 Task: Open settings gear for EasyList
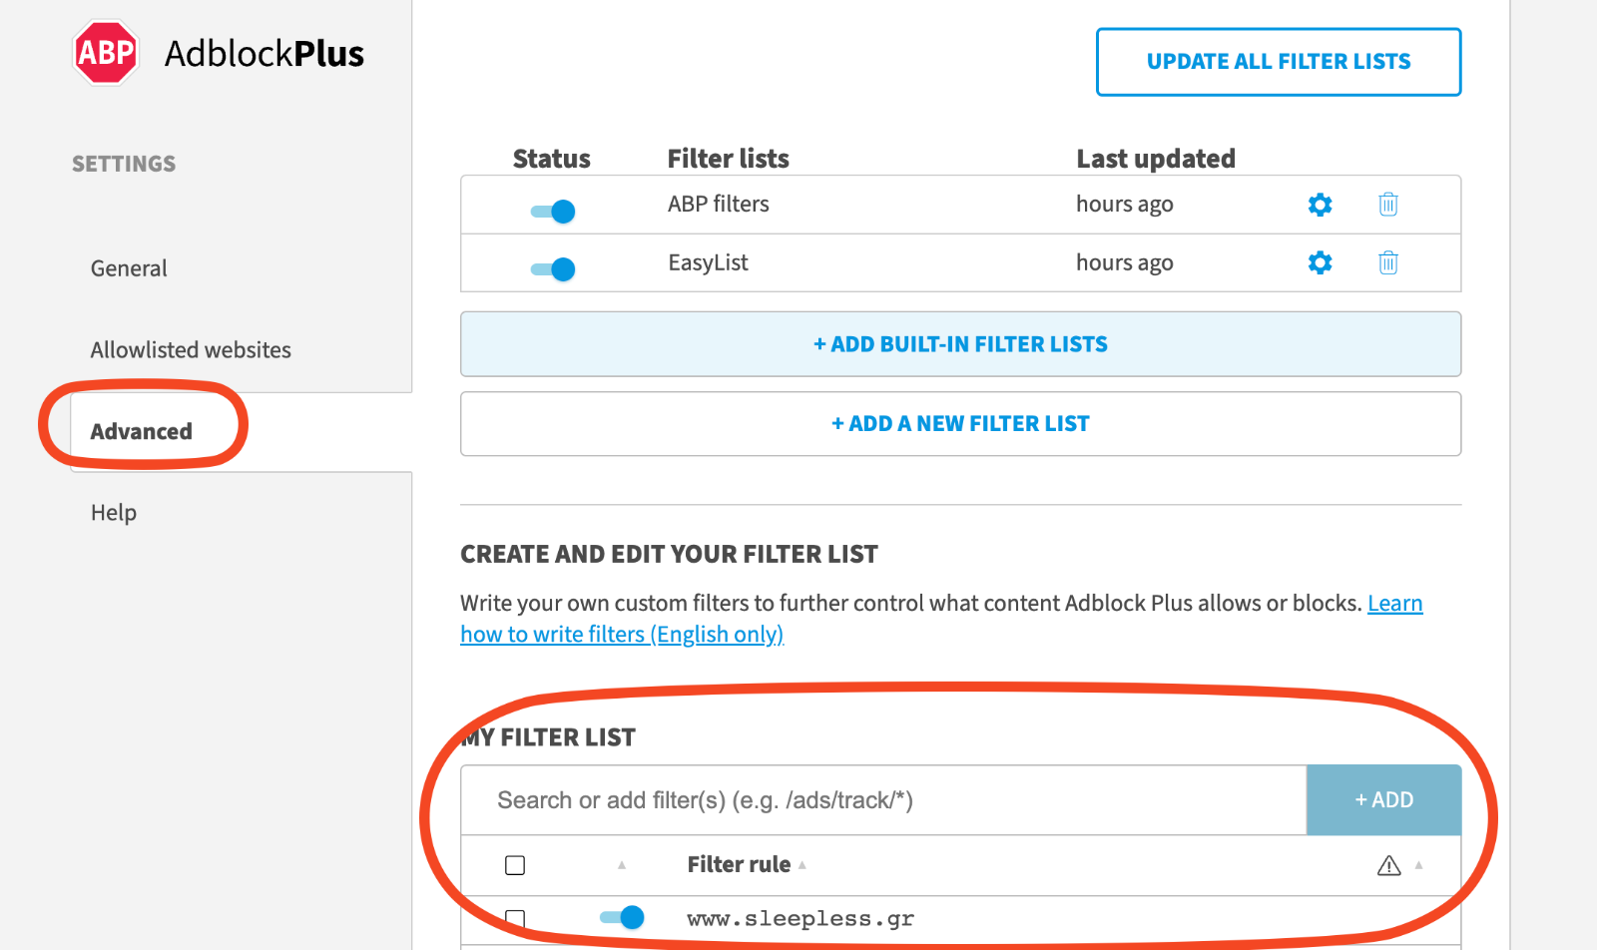tap(1320, 262)
